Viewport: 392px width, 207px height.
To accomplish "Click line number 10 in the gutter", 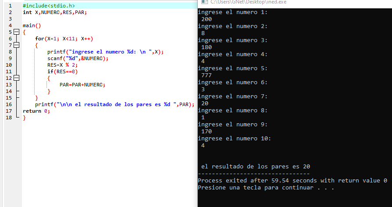I will [x=9, y=65].
